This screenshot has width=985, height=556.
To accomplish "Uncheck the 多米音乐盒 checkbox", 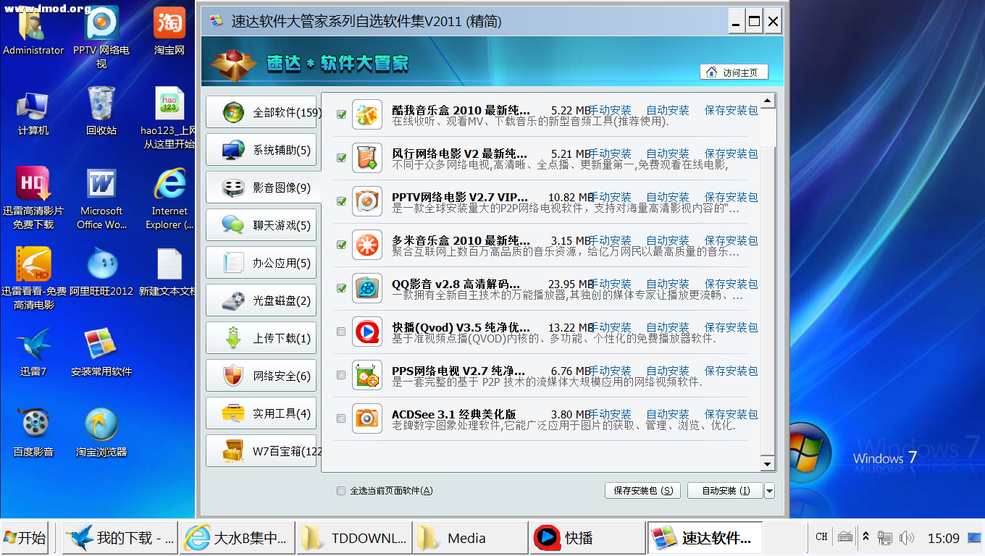I will (341, 245).
